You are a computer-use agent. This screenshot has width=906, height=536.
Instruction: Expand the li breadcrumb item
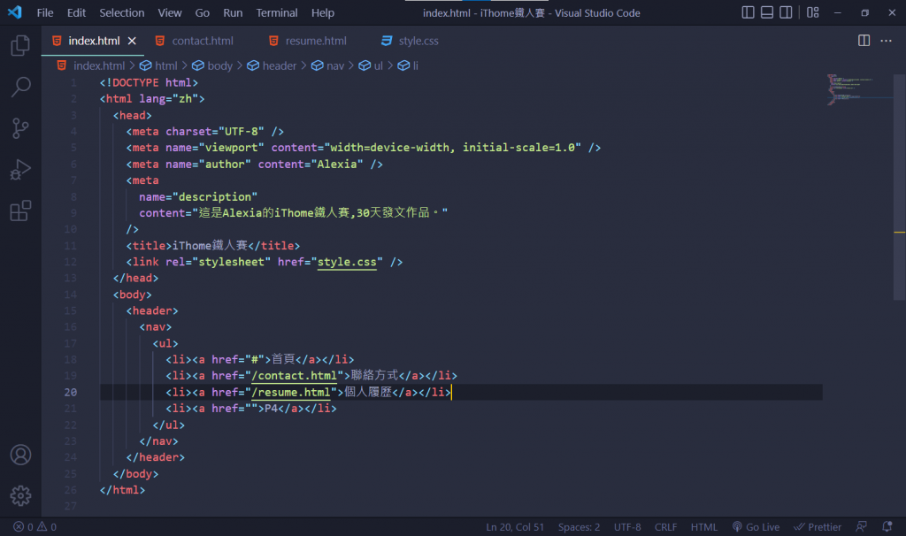tap(408, 65)
